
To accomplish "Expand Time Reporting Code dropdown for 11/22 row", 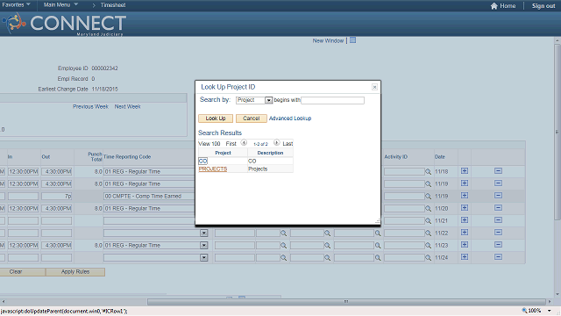I will 204,233.
